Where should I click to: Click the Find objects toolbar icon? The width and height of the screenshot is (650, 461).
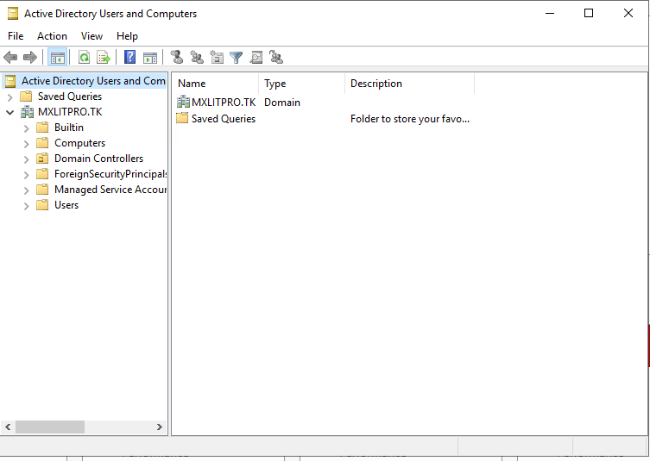coord(256,58)
